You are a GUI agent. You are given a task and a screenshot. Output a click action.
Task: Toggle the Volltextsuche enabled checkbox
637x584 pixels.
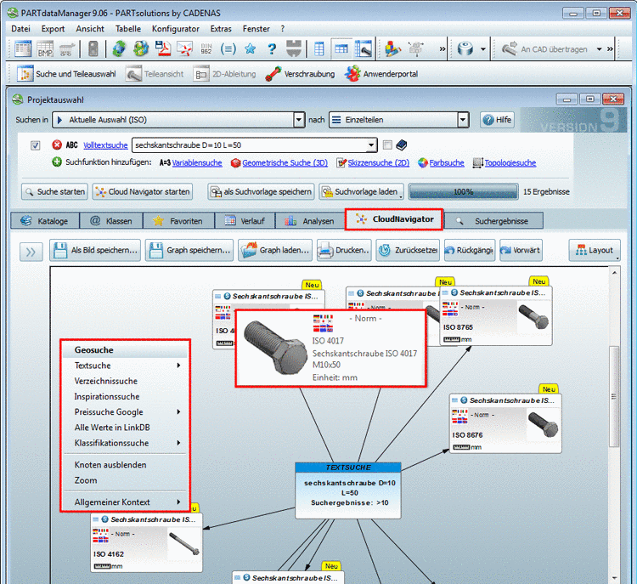point(36,145)
